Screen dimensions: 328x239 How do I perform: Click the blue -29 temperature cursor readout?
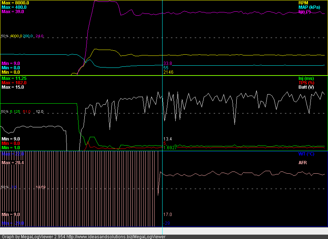pyautogui.click(x=167, y=224)
